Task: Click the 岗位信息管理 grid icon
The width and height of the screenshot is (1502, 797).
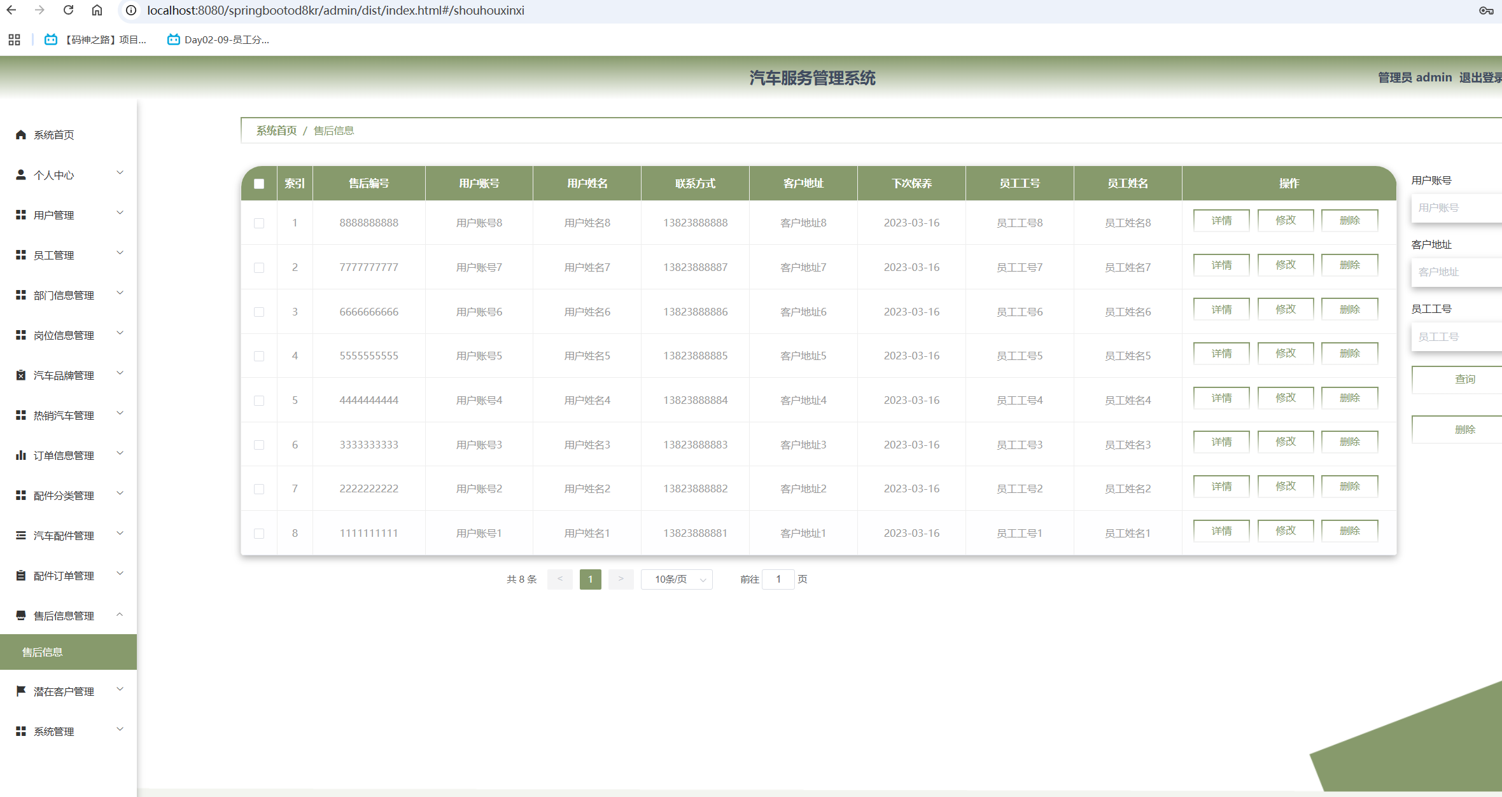Action: [x=21, y=335]
